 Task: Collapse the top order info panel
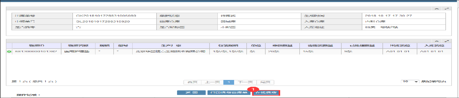[x=437, y=9]
